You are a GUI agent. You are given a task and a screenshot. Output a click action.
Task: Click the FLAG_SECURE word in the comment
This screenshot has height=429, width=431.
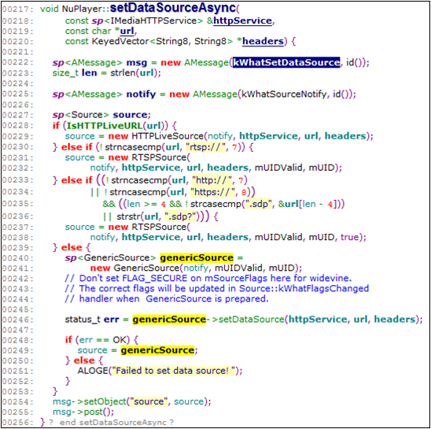pyautogui.click(x=155, y=279)
